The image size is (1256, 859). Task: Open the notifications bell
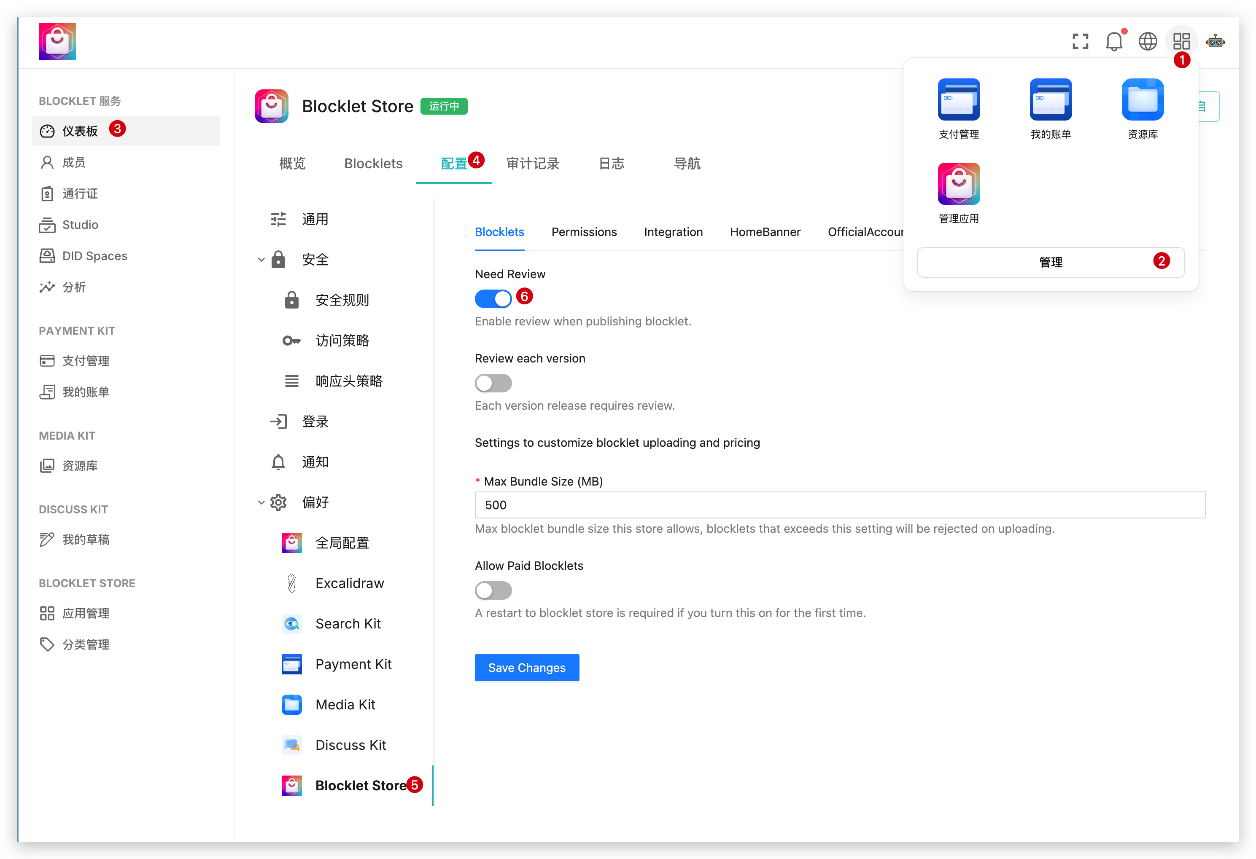[x=1114, y=42]
